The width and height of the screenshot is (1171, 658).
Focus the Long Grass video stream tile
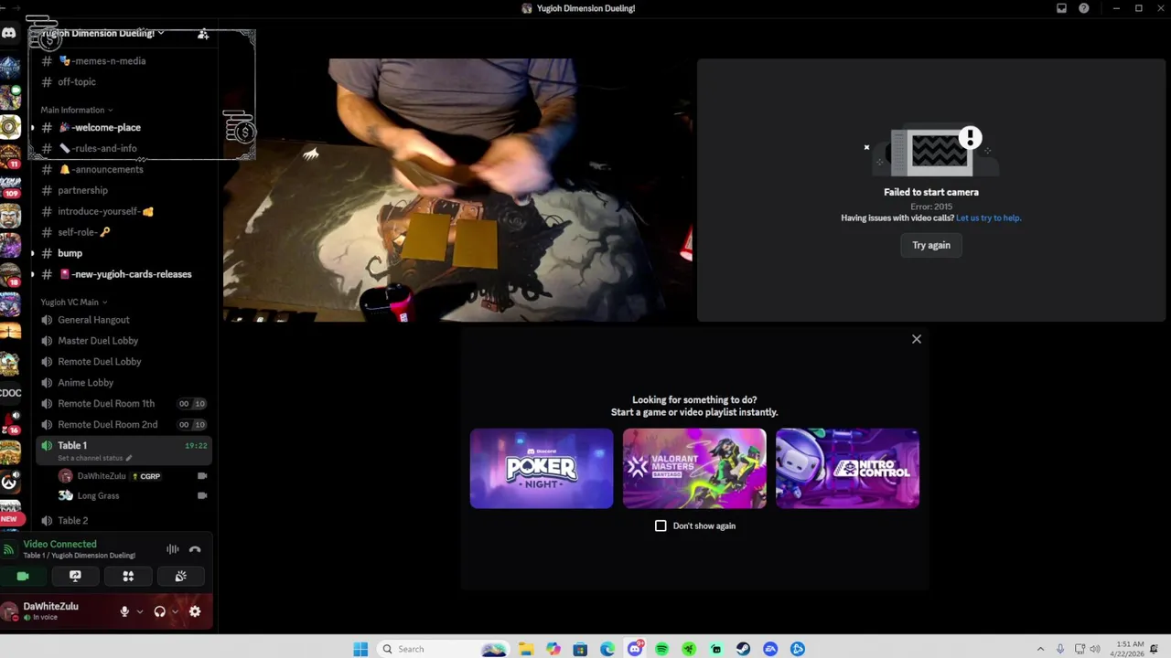coord(457,190)
